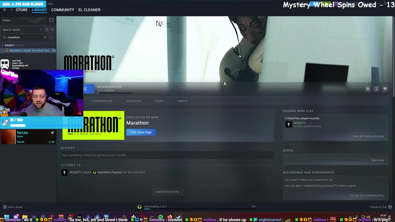This screenshot has height=222, width=395.
Task: Open game settings gear icon
Action: (x=368, y=89)
